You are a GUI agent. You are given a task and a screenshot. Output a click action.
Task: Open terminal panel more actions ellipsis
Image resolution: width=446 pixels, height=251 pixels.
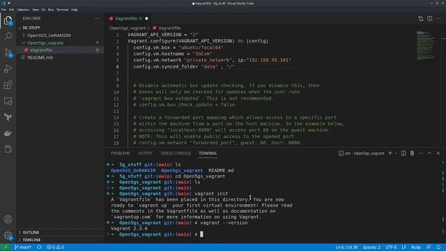pos(421,153)
